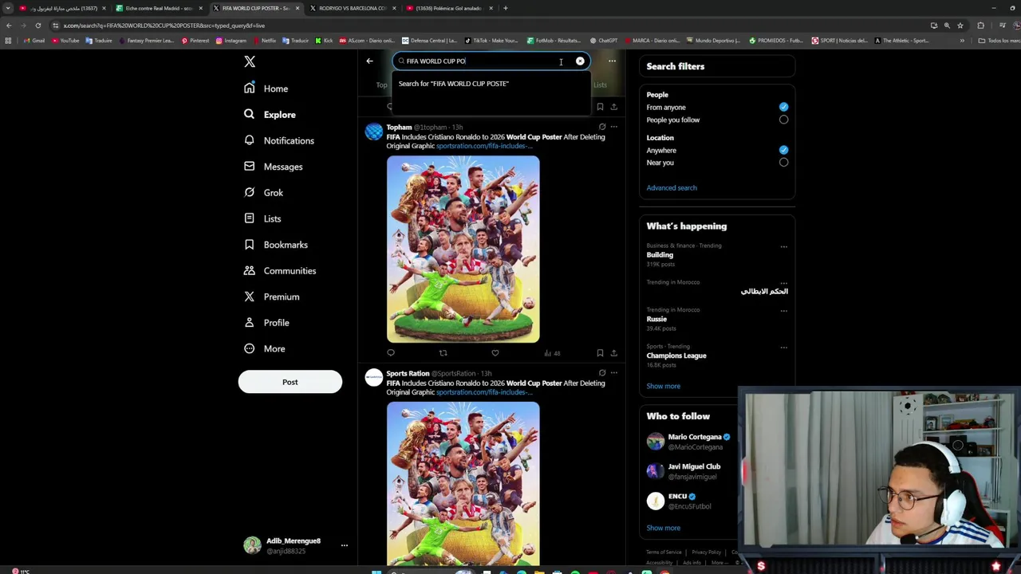Bookmark the Topham post
This screenshot has height=574, width=1021.
(600, 353)
